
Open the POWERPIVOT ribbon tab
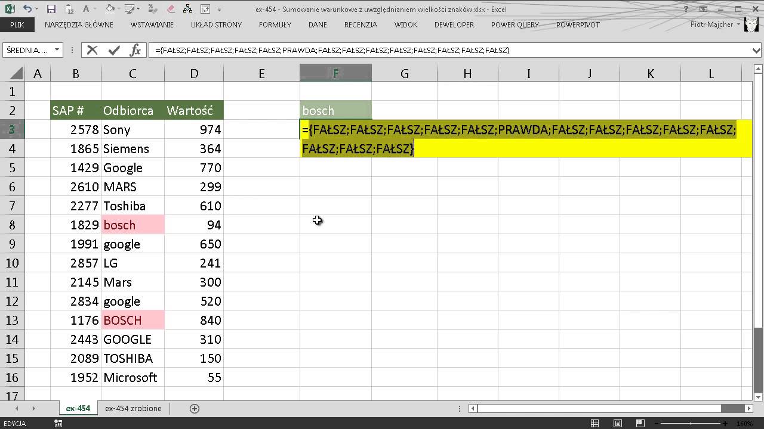coord(578,25)
